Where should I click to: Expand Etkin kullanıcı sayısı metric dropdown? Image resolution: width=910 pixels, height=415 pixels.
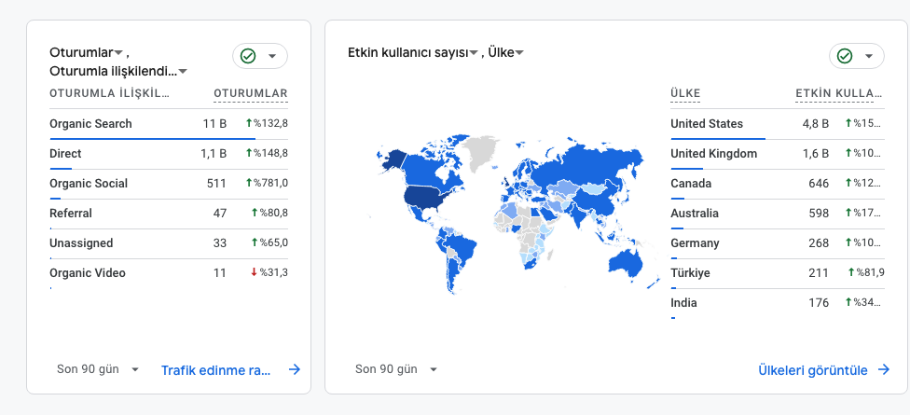coord(474,53)
